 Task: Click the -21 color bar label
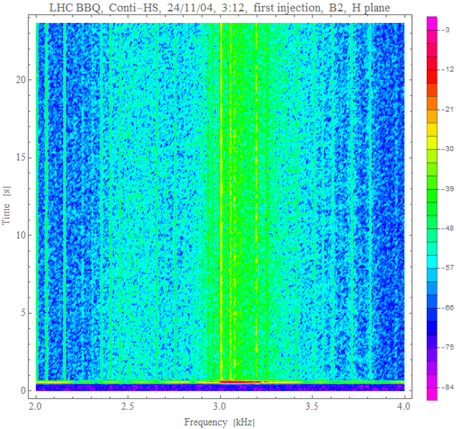448,109
